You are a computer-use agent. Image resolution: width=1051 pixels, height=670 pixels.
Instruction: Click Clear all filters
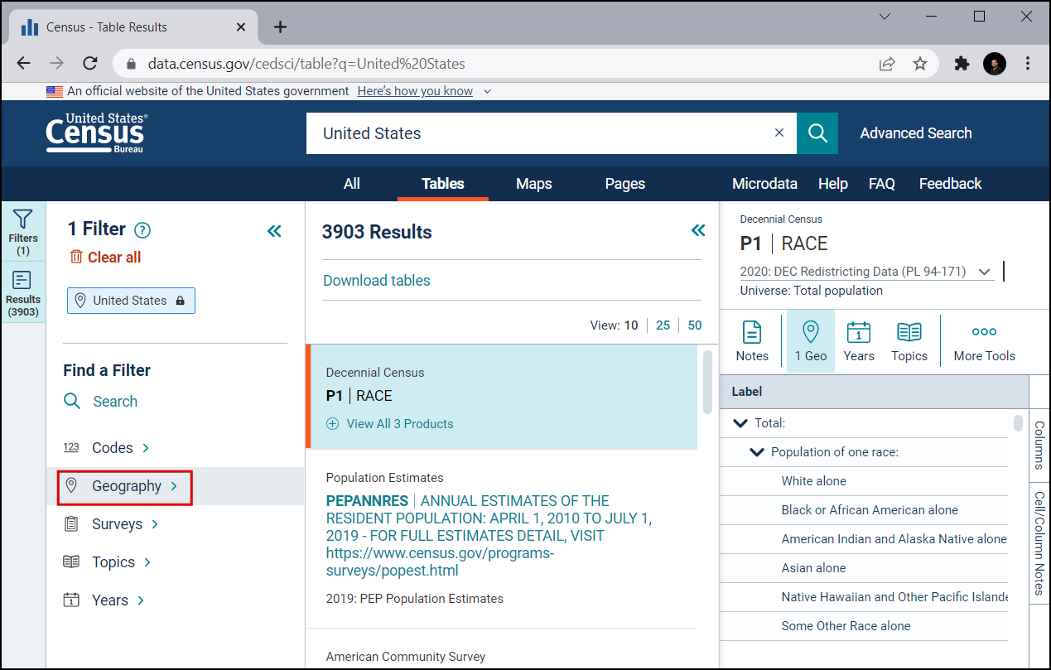(105, 258)
